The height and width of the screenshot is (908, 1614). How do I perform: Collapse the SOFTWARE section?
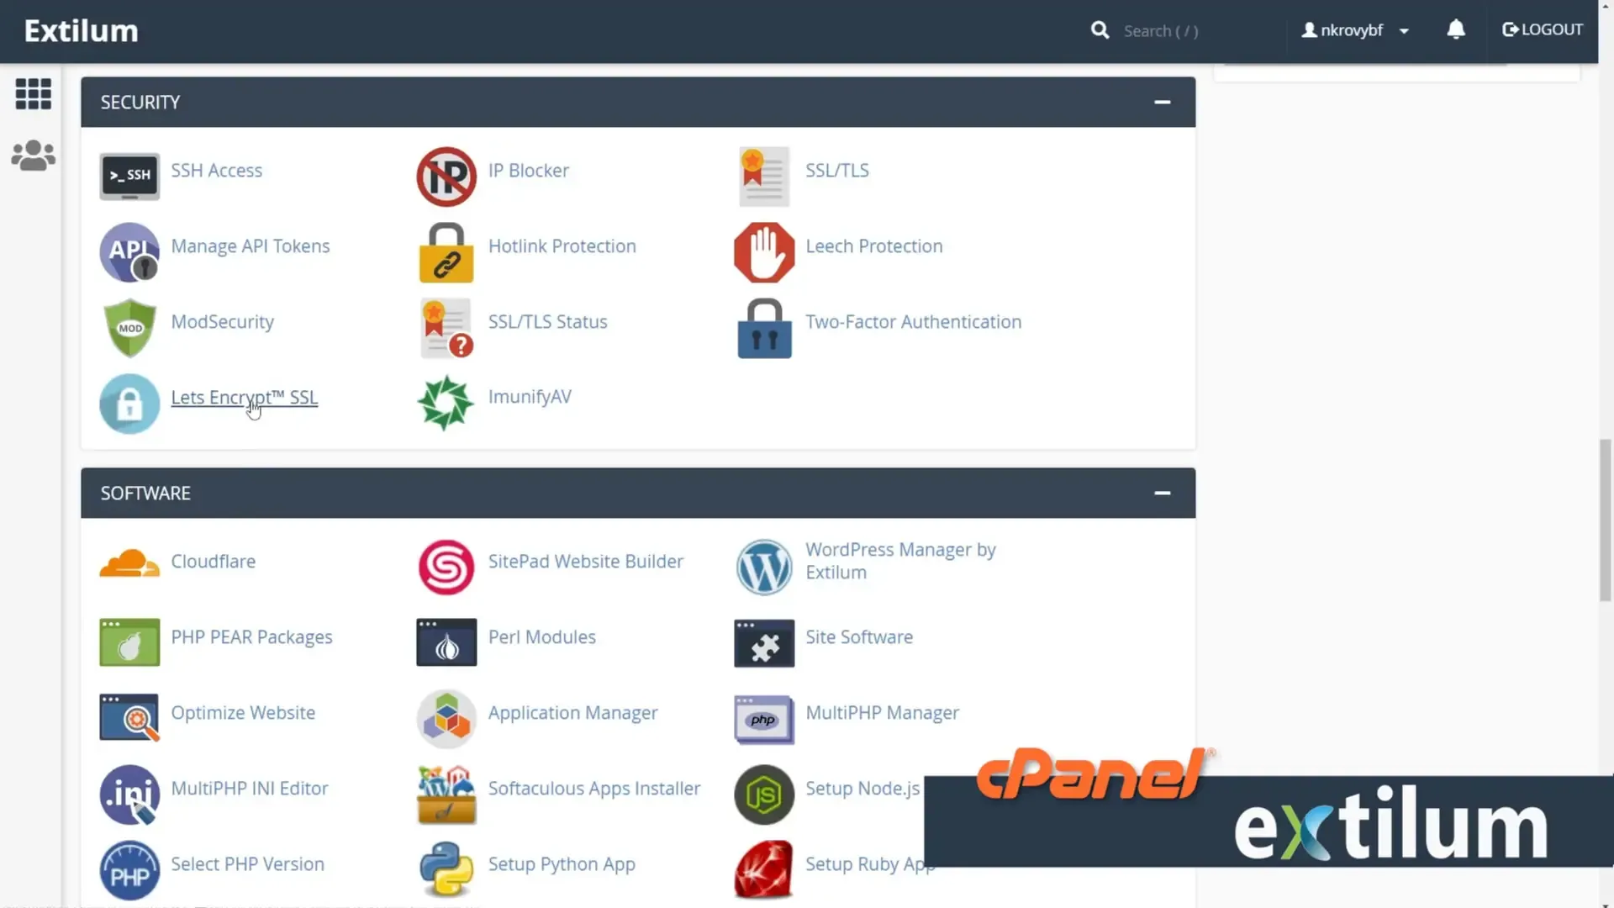[x=1163, y=493]
